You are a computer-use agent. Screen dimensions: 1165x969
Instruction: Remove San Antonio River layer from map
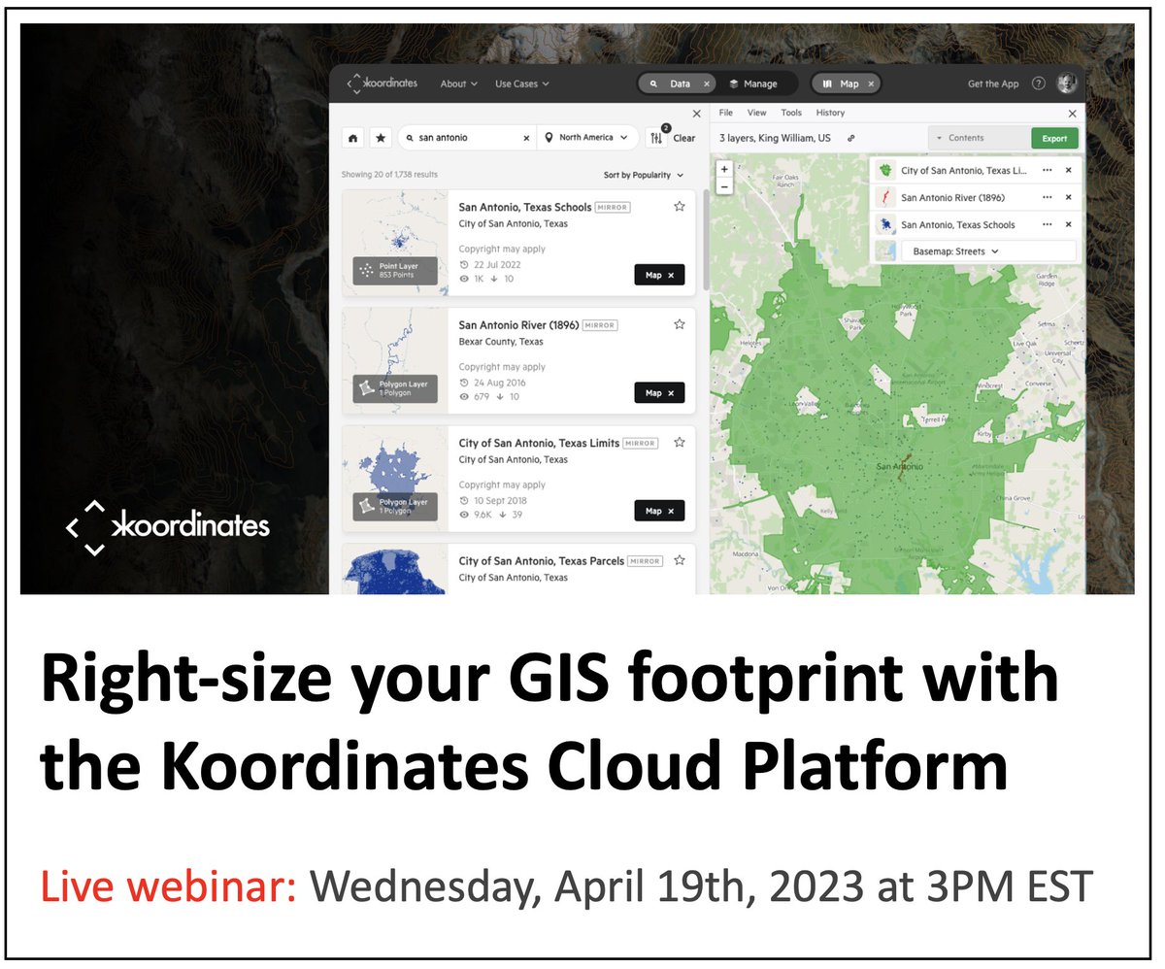tap(1068, 197)
